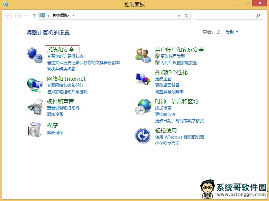Image resolution: width=269 pixels, height=201 pixels.
Task: Expand the address bar history dropdown
Action: 179,16
